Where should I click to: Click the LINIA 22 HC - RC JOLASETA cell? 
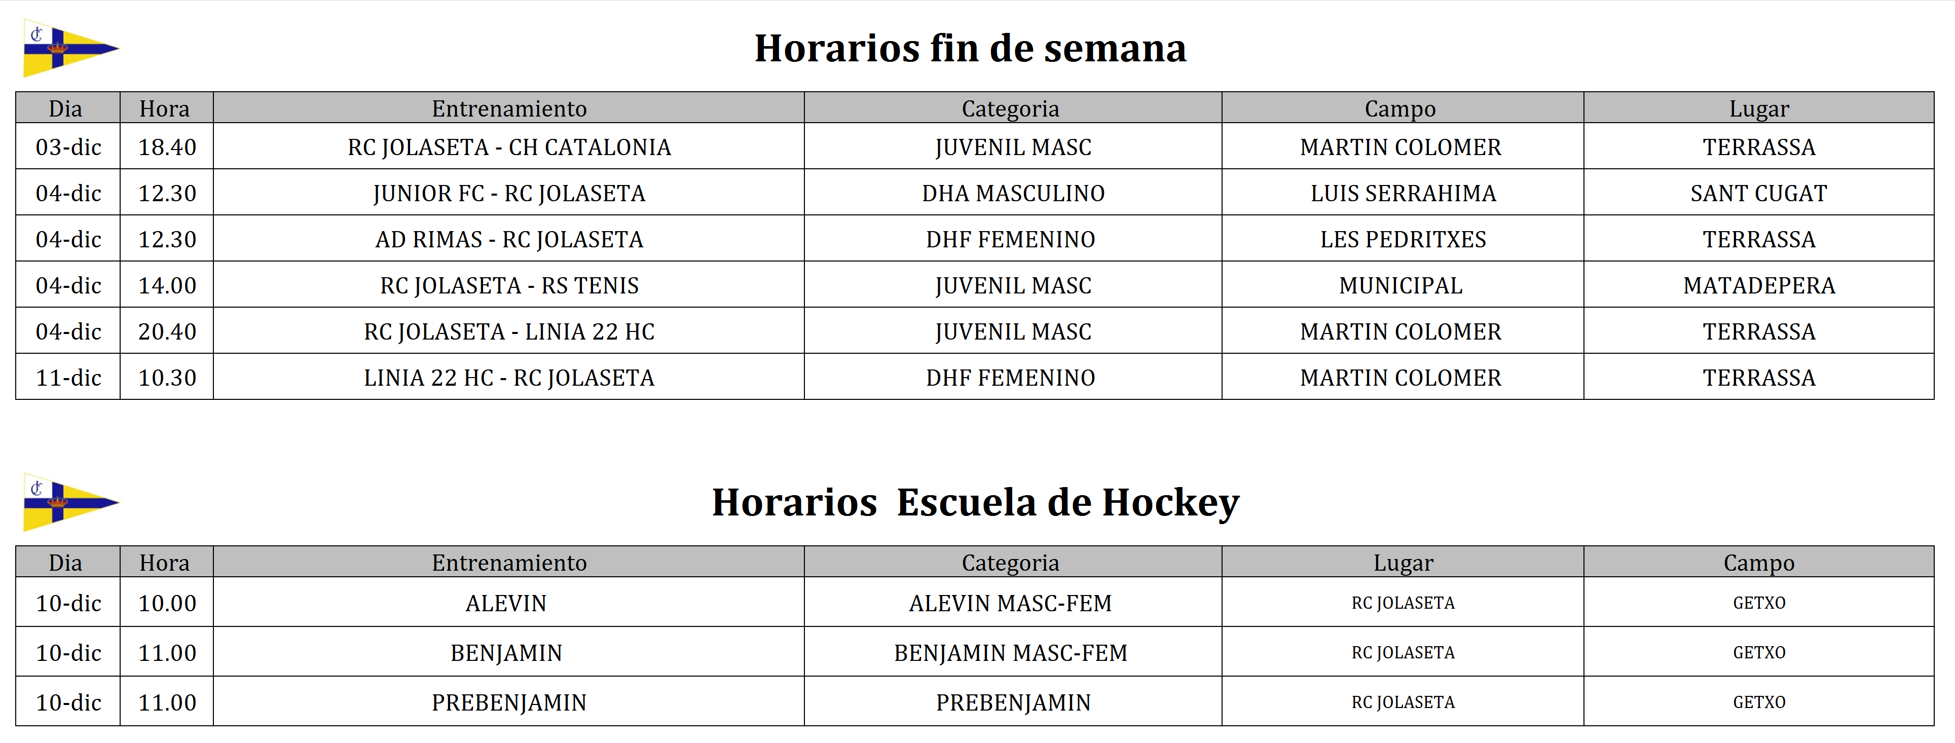click(x=509, y=378)
